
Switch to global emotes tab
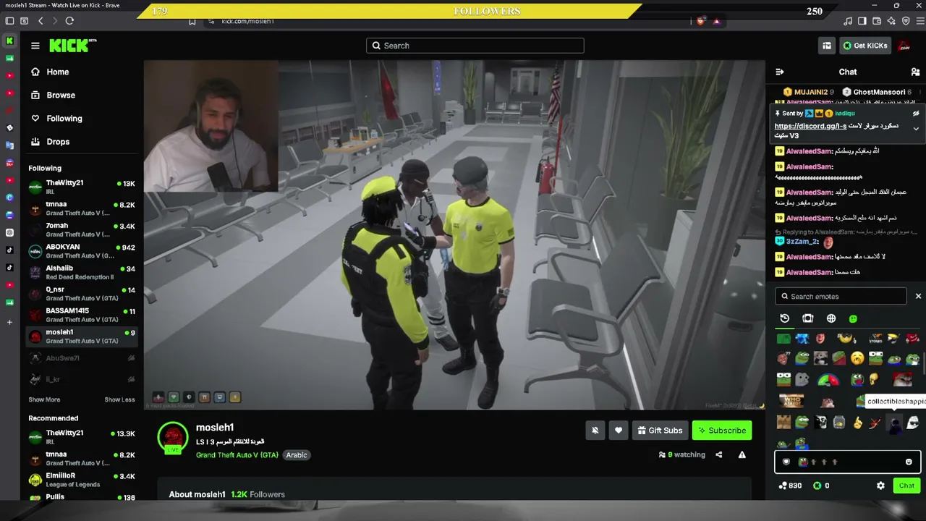point(831,318)
